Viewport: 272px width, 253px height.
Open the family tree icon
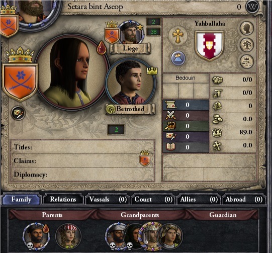[247, 45]
